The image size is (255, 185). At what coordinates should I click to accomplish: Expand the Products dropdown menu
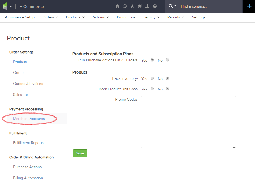[x=75, y=17]
